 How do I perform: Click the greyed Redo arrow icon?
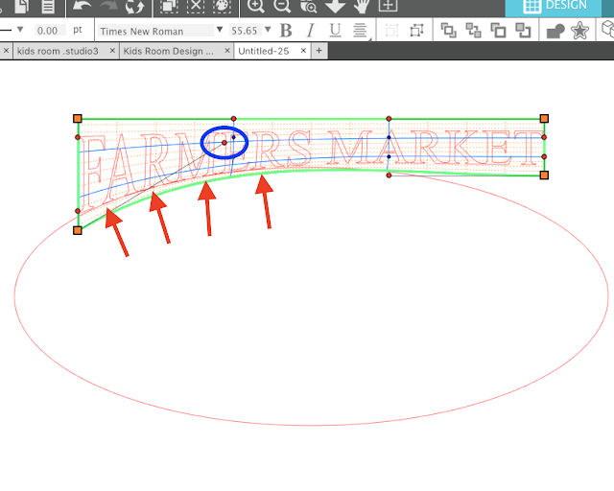tap(108, 6)
